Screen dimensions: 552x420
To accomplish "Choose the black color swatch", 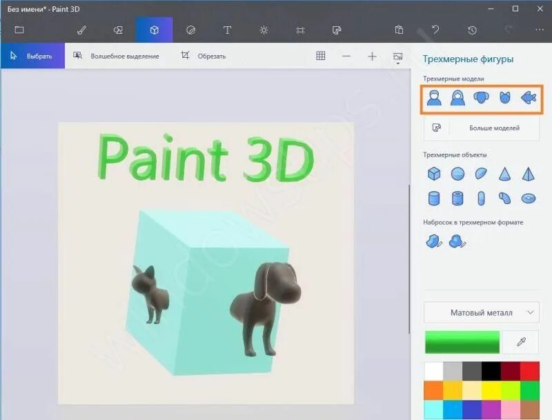I will pos(491,371).
